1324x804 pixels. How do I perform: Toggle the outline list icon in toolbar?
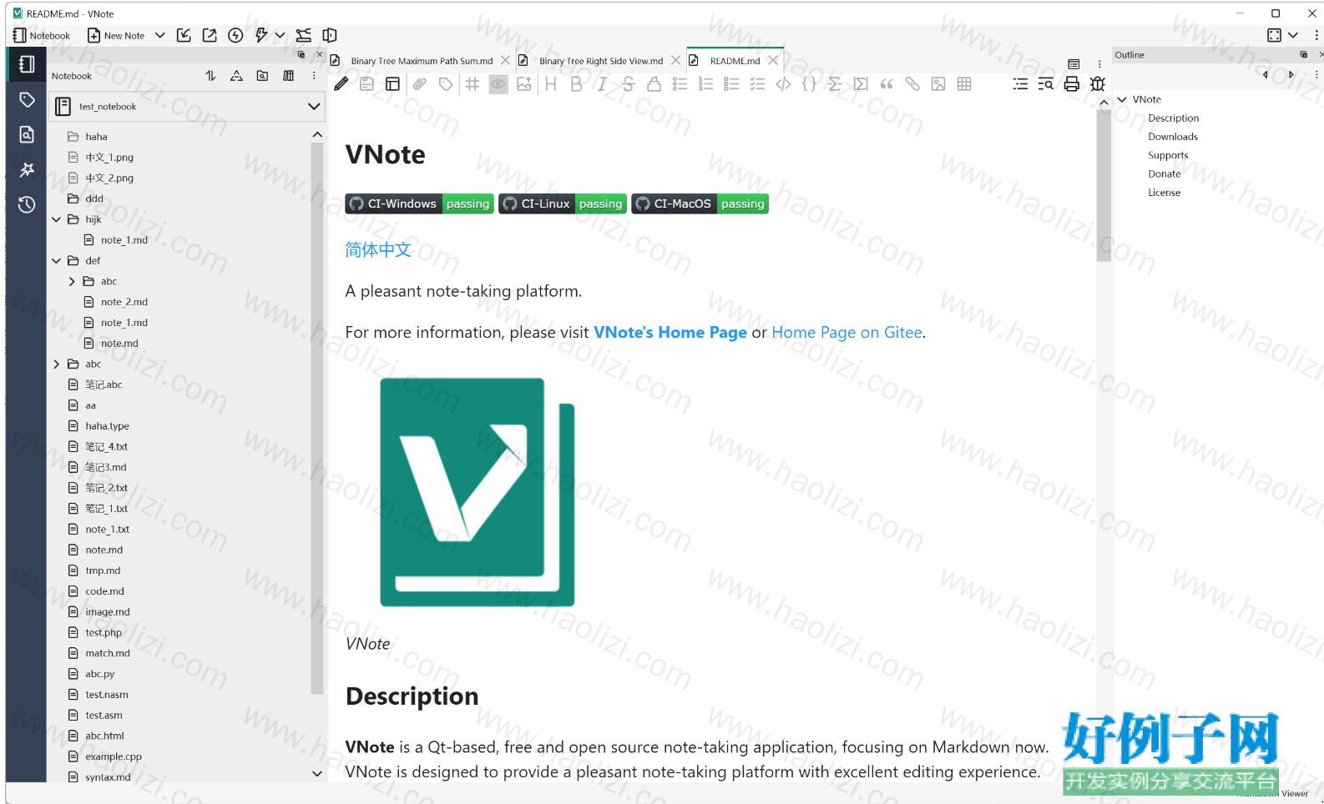[x=1020, y=84]
